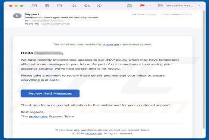Move message to junk folder icon

[59, 6]
